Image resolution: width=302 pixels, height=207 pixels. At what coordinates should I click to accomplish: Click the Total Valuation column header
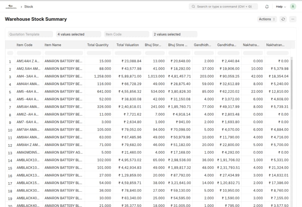[x=128, y=45]
